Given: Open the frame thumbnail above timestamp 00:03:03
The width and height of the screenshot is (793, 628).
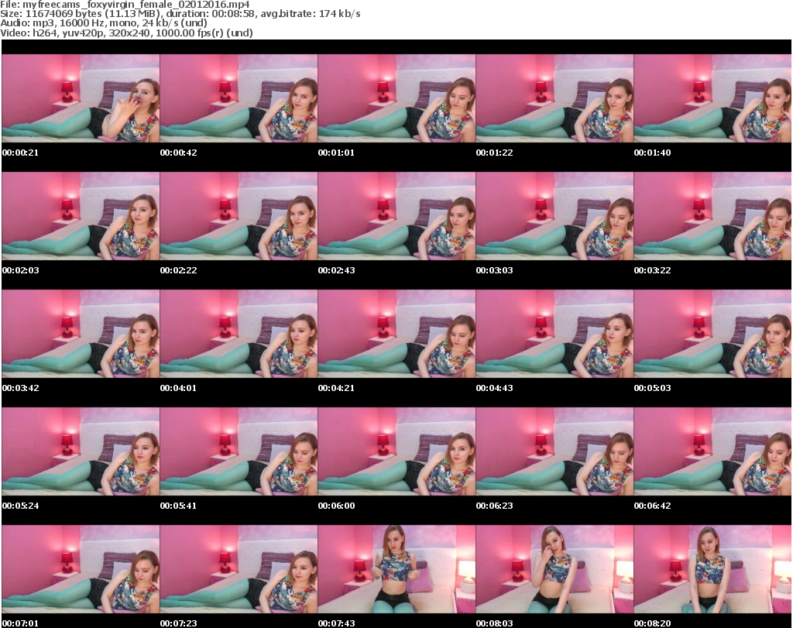Looking at the screenshot, I should (x=554, y=216).
